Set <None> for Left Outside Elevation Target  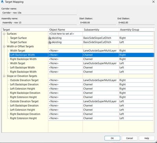[65, 101]
